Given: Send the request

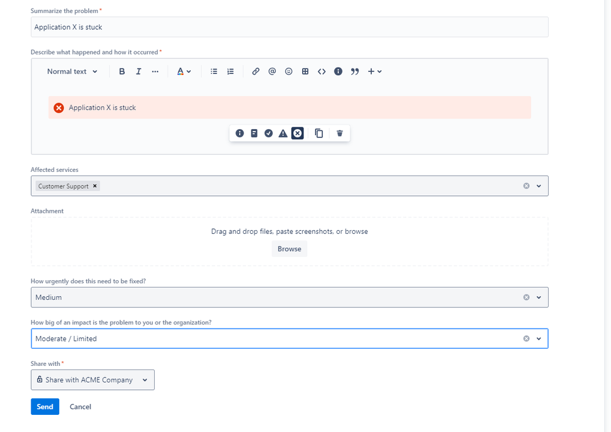Looking at the screenshot, I should (x=45, y=407).
